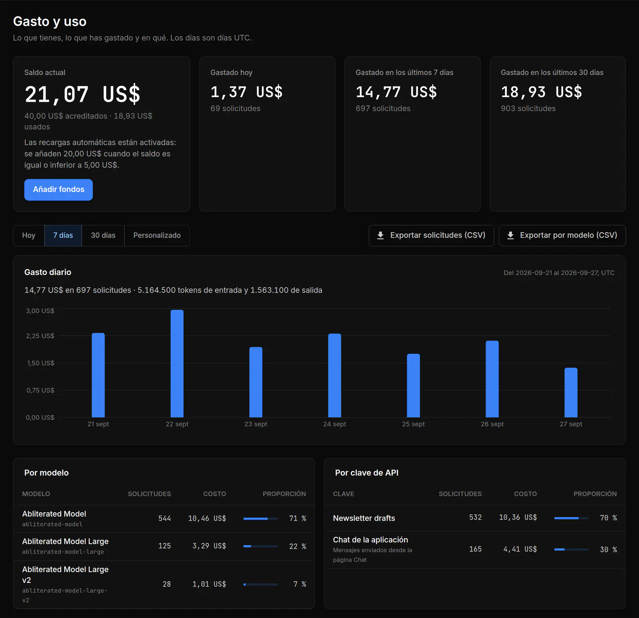Click the Añadir fondos button
The height and width of the screenshot is (618, 639).
coord(58,190)
